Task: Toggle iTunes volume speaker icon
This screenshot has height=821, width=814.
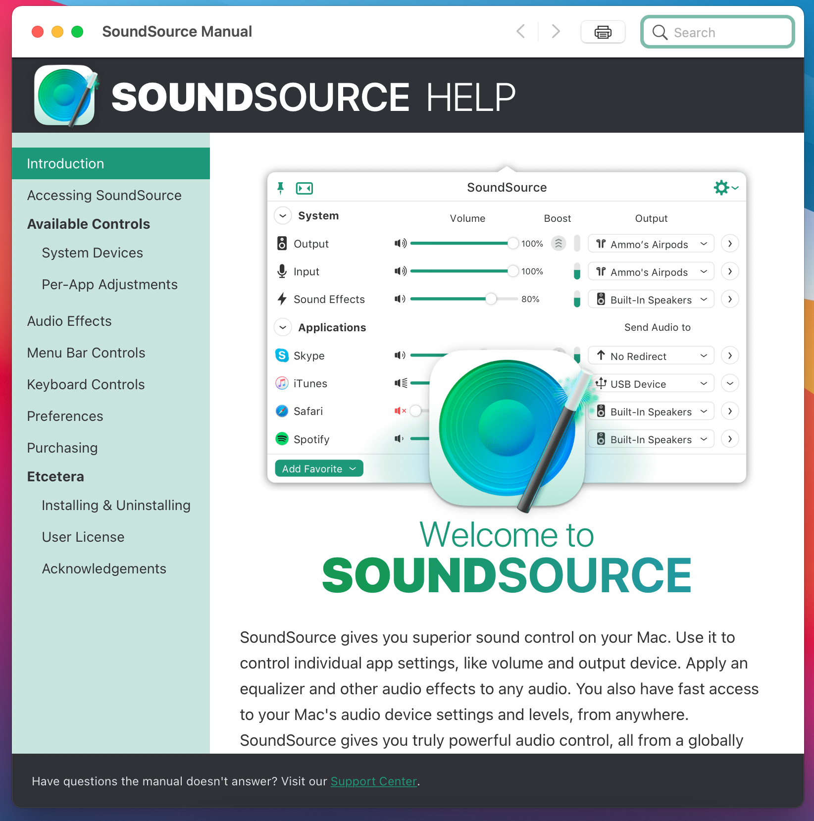Action: [401, 383]
